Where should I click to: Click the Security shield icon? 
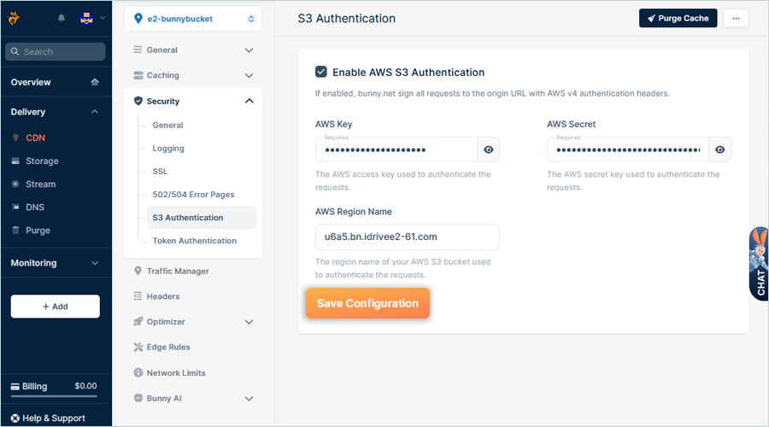138,101
